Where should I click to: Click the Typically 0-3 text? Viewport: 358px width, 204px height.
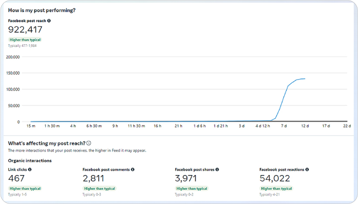pos(92,195)
